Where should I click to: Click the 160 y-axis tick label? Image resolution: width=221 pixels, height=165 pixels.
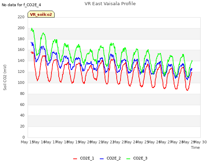(x=21, y=49)
